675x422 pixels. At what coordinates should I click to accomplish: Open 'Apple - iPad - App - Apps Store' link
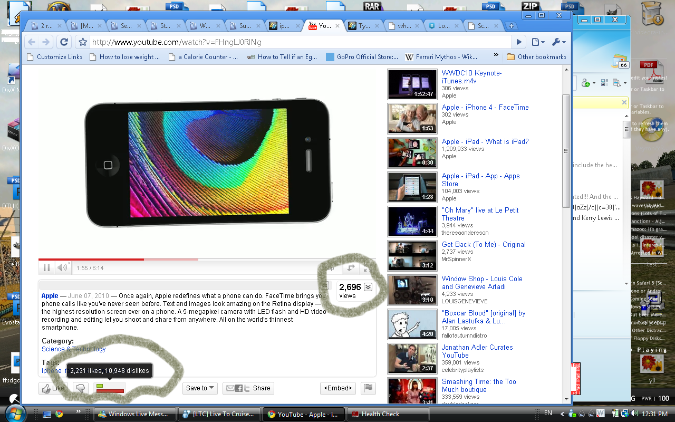point(481,180)
